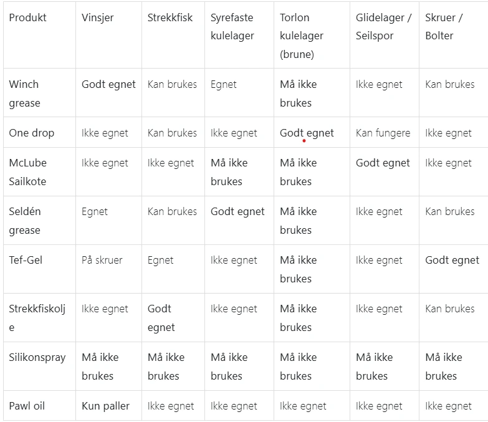Select the Torlon kulelager (brune) header
488x422 pixels.
click(x=302, y=36)
